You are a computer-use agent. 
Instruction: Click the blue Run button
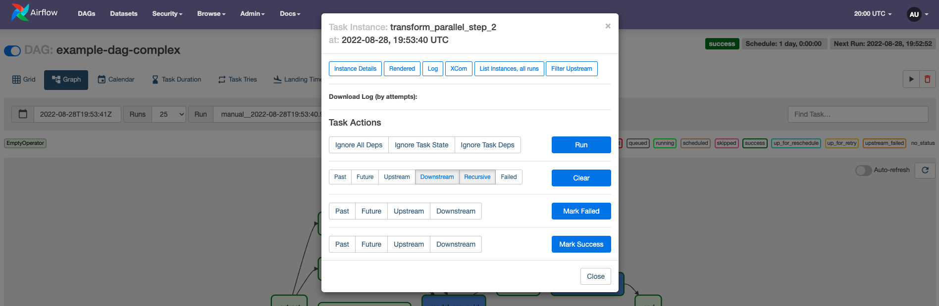(581, 145)
